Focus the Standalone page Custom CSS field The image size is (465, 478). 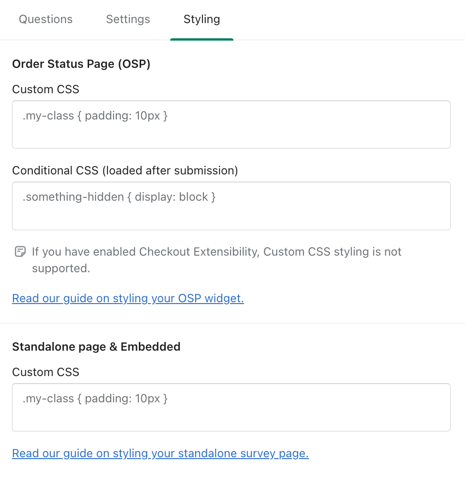tap(231, 407)
